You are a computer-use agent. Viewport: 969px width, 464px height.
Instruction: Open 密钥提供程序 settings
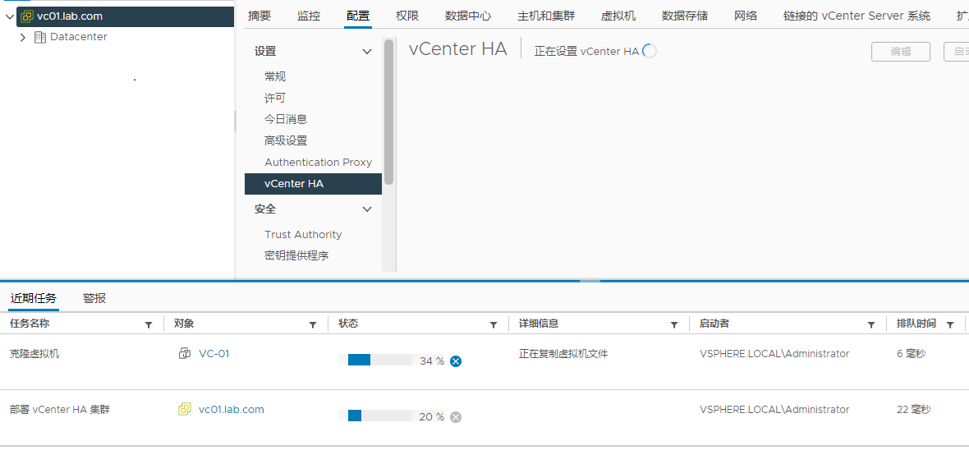296,255
